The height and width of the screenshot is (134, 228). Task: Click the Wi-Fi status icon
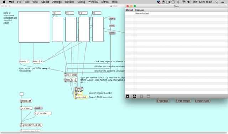pos(184,2)
